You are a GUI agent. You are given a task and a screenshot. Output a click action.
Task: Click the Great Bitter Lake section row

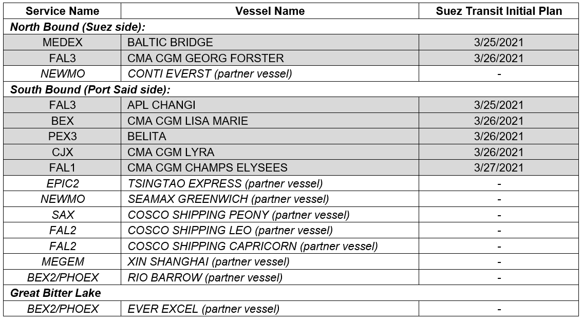click(x=291, y=293)
